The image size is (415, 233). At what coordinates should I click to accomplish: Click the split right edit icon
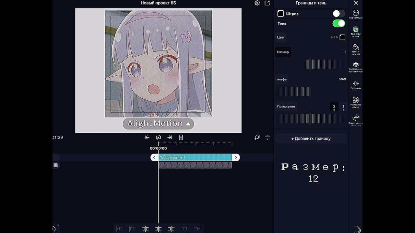[171, 229]
